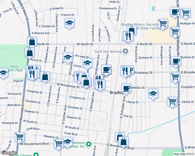Open the coffee cup marker at Durham St

176,61
